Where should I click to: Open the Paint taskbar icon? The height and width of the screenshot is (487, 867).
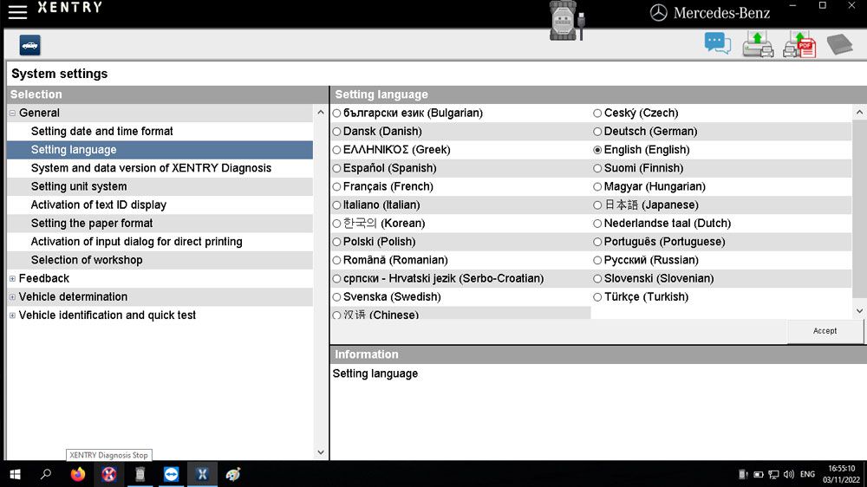pos(233,474)
